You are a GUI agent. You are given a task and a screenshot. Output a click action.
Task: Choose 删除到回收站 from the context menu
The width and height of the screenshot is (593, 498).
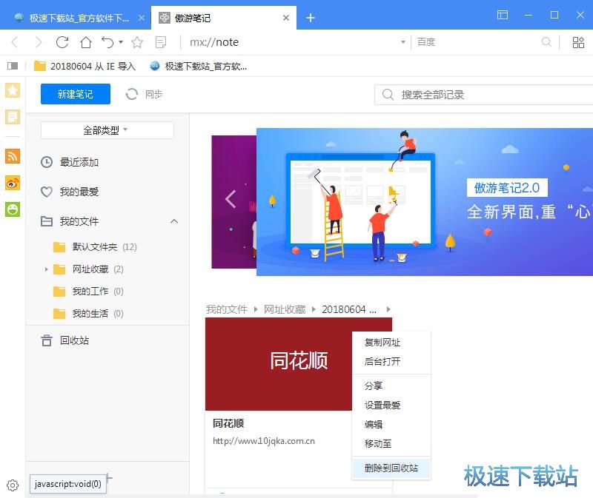coord(391,468)
